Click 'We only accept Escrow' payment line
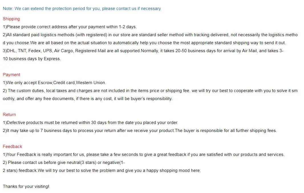Screen dimensions: 304x193 coord(54,83)
